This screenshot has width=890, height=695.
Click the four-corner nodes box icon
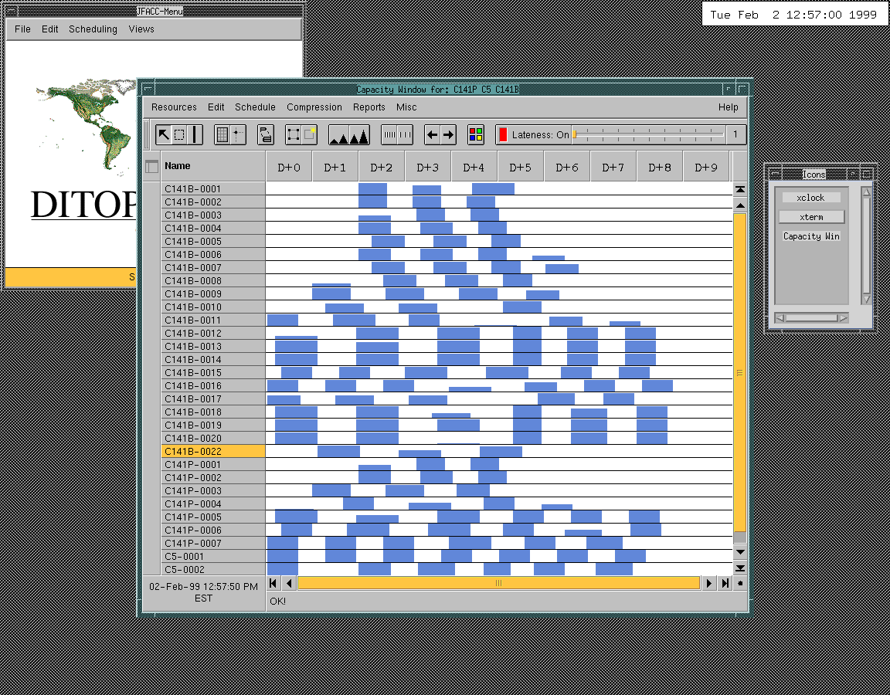pos(294,135)
